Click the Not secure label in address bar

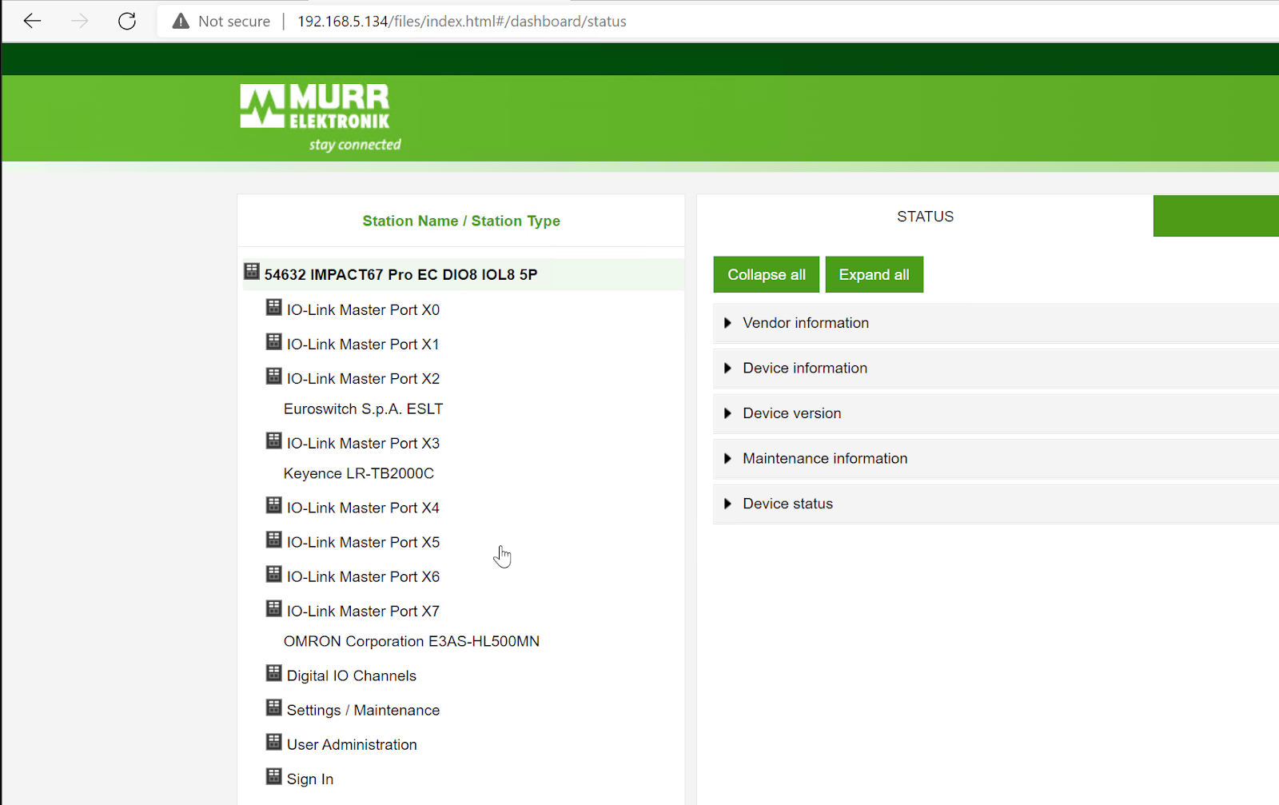[234, 22]
